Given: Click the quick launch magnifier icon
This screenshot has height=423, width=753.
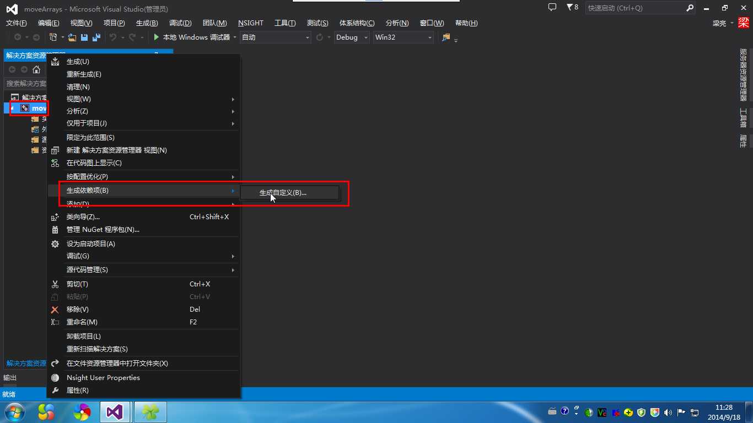Looking at the screenshot, I should (690, 8).
